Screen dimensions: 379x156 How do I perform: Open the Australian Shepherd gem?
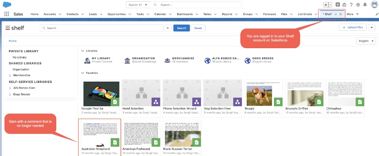point(100,137)
